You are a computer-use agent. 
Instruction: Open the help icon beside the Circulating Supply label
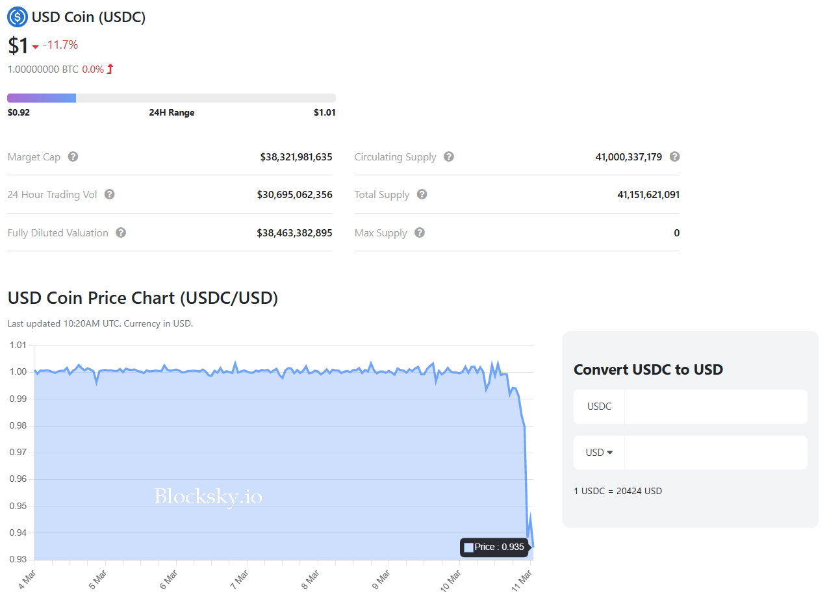[x=449, y=156]
